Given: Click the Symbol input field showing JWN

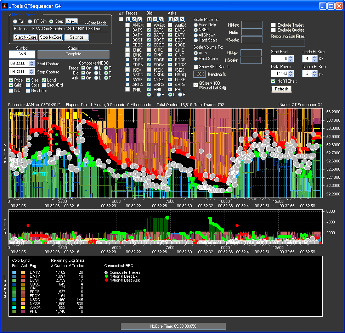Looking at the screenshot, I should [22, 54].
